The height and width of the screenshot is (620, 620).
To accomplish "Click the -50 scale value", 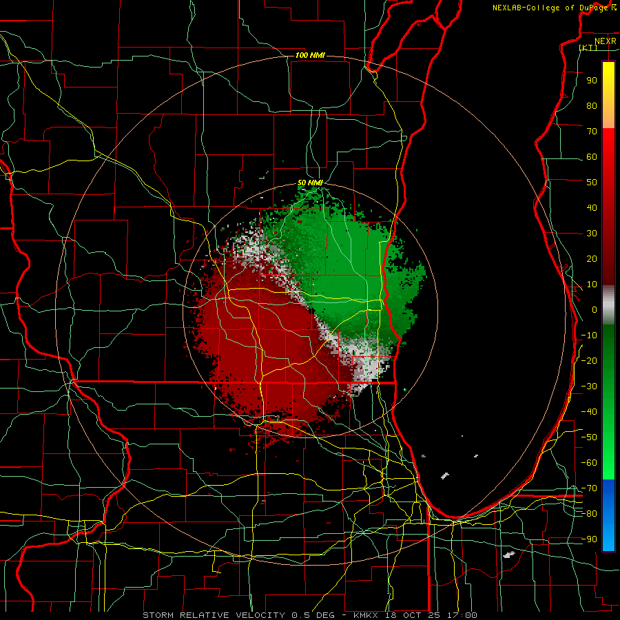I will 589,437.
